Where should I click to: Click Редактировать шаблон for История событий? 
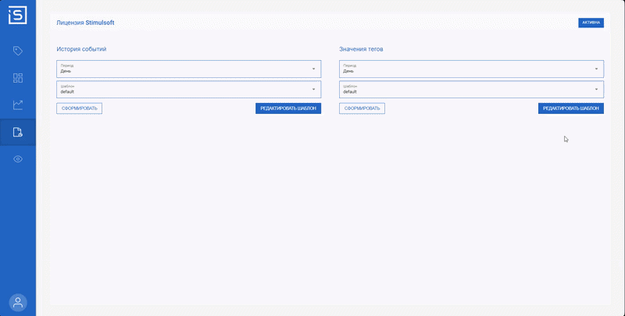tap(288, 108)
